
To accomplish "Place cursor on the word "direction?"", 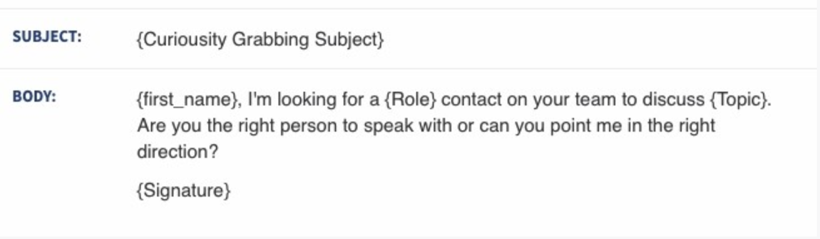I will tap(177, 152).
